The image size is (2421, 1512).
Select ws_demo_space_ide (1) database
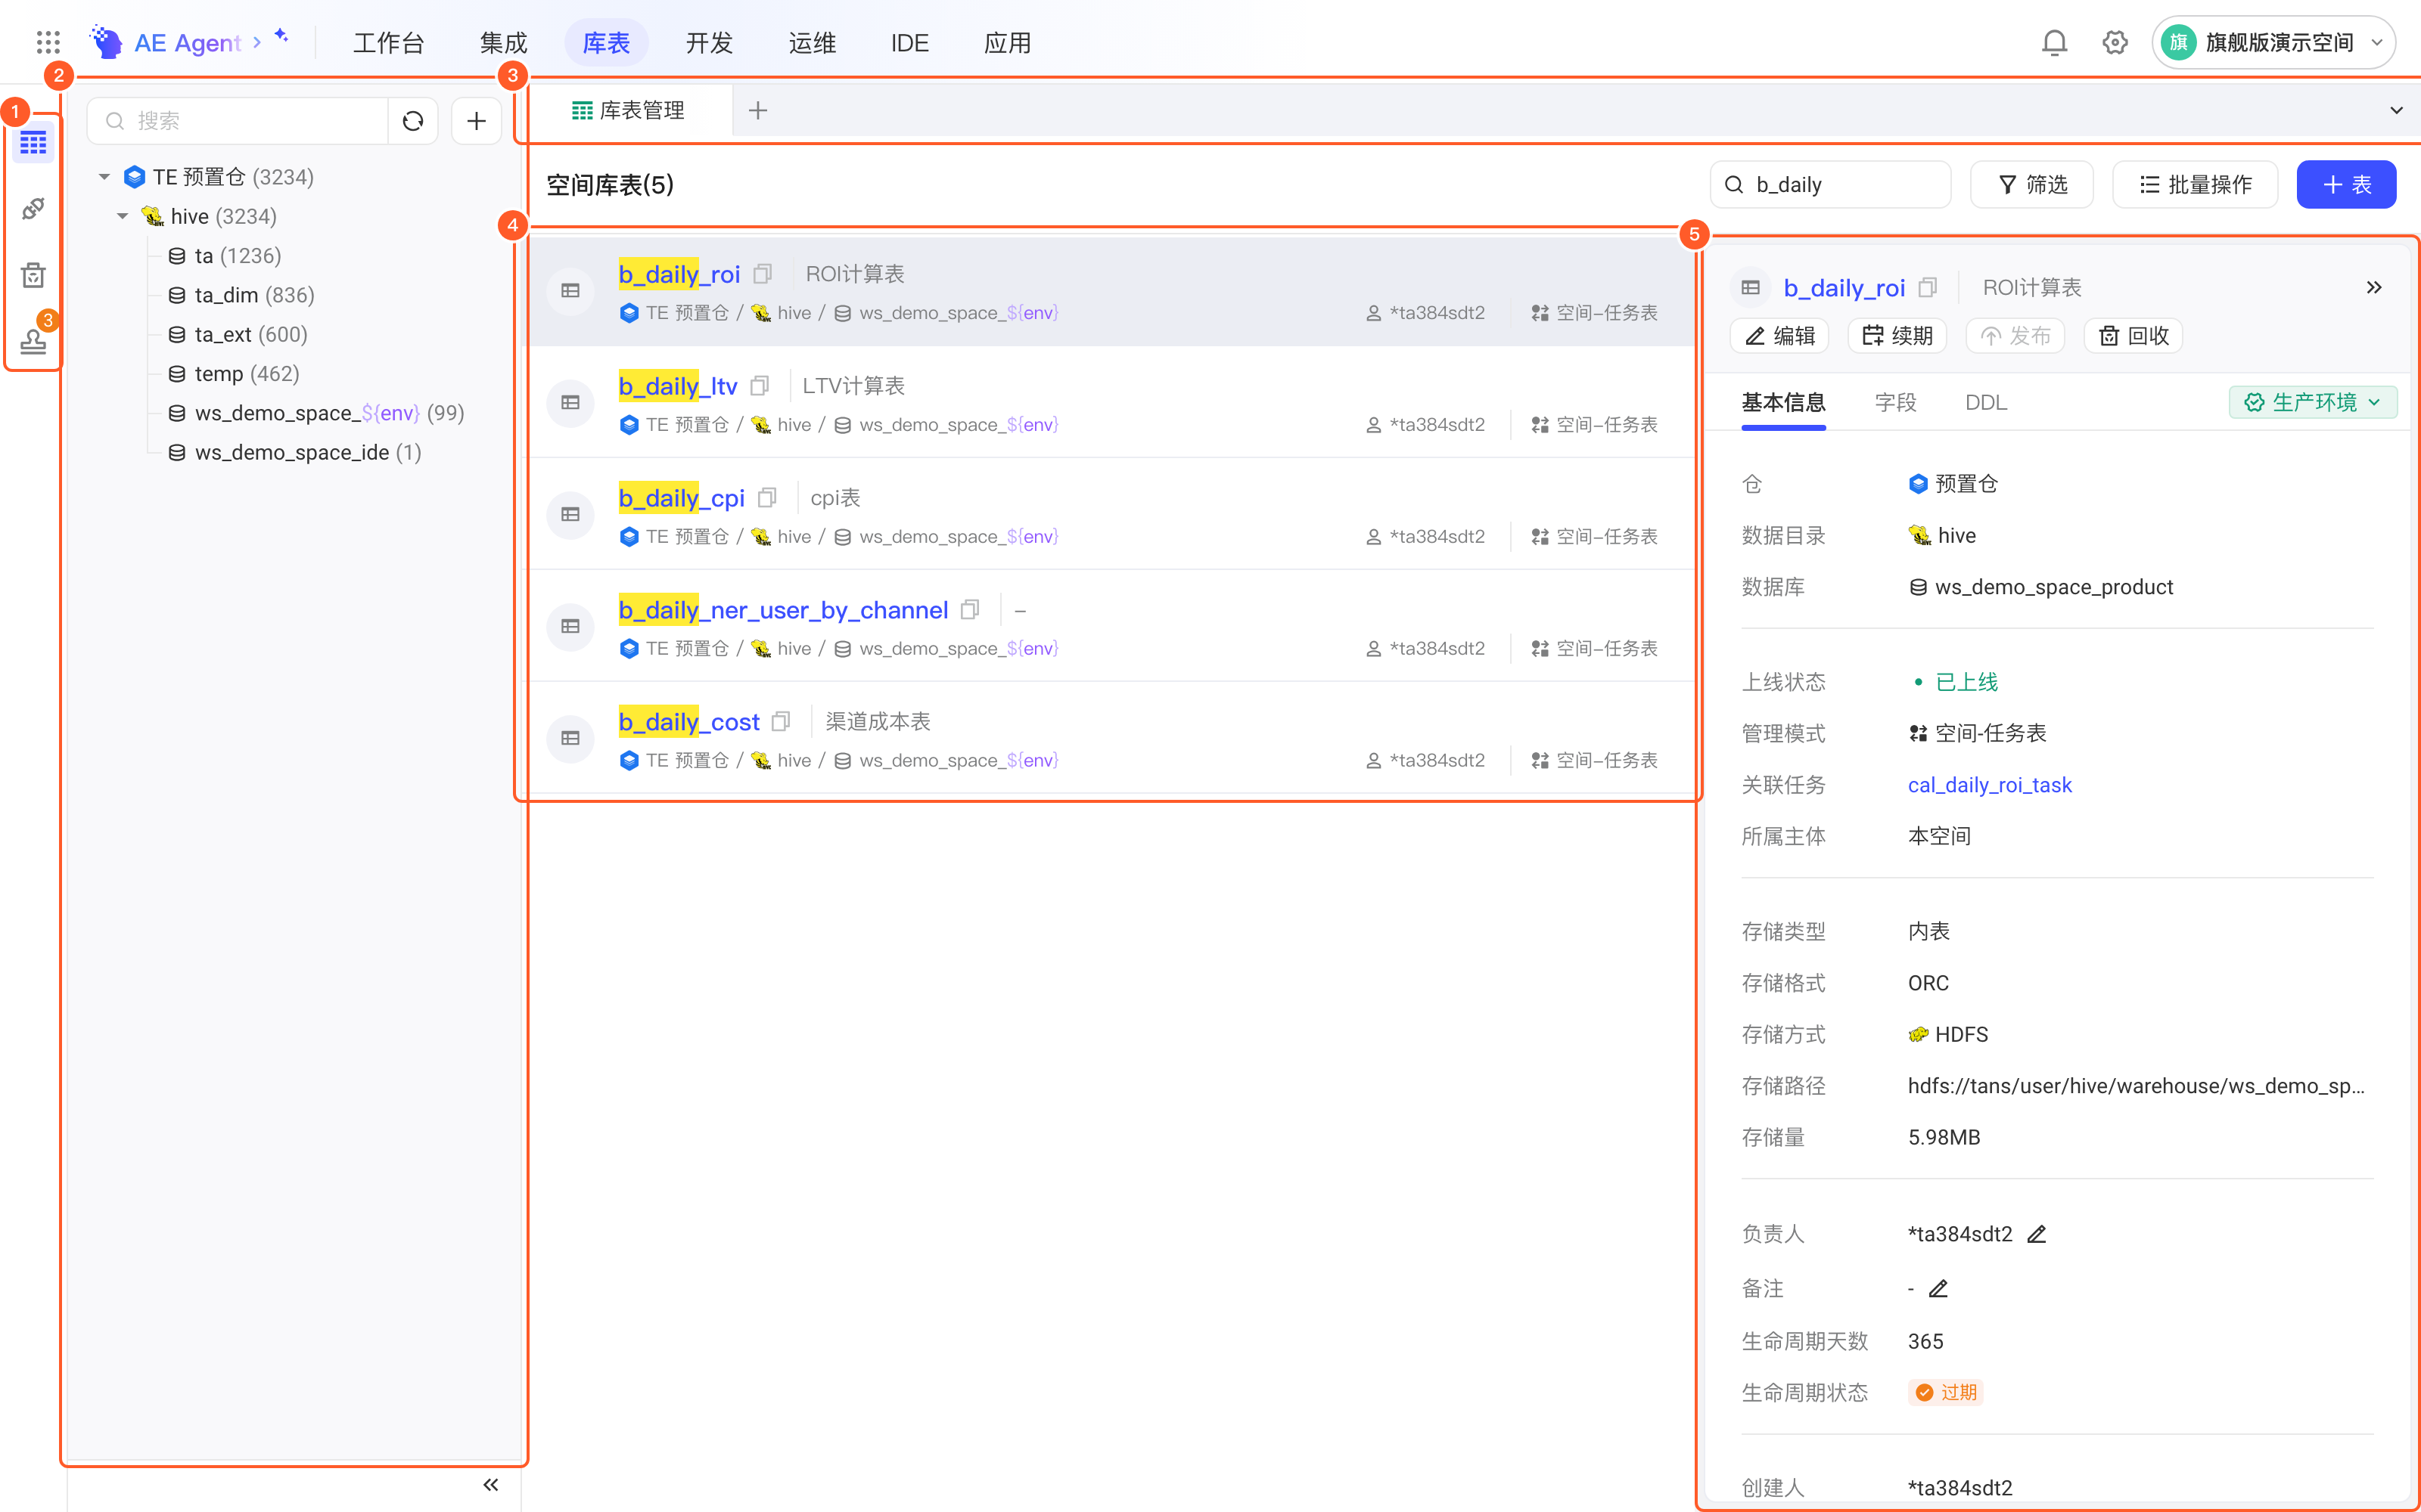click(295, 452)
